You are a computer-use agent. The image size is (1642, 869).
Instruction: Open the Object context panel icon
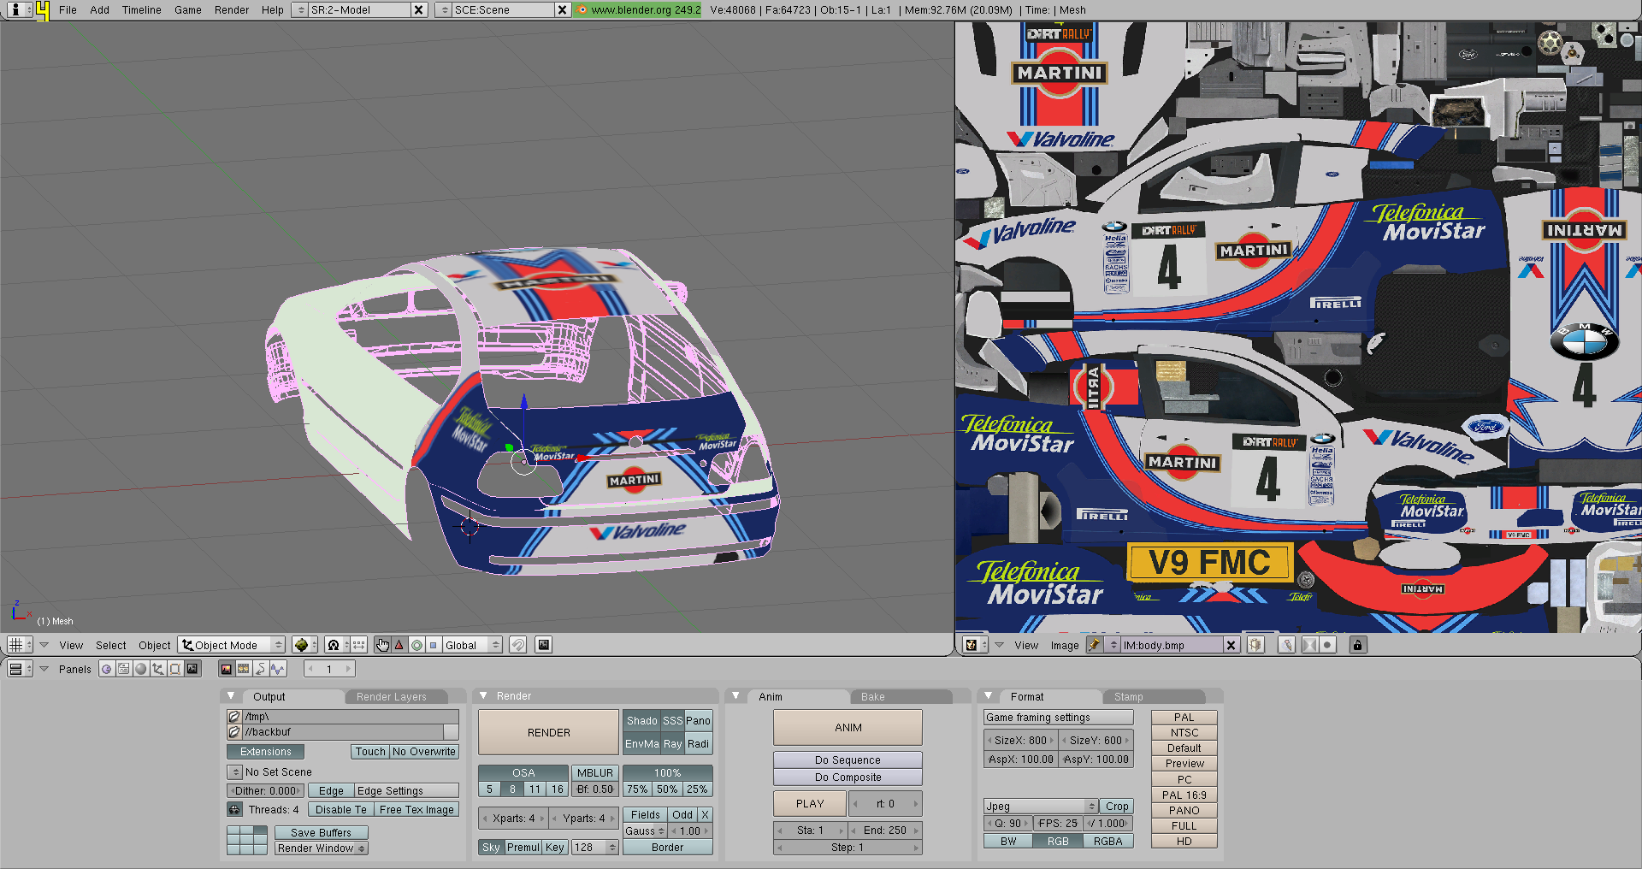(157, 669)
